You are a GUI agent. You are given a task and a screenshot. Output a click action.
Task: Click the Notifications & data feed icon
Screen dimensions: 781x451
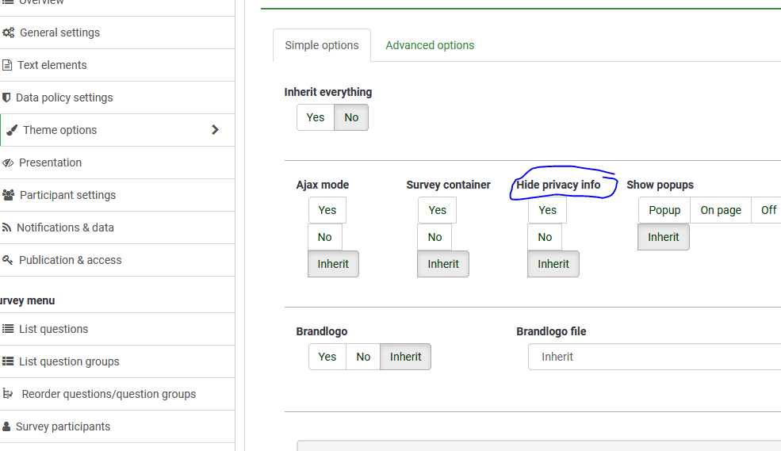pyautogui.click(x=7, y=227)
